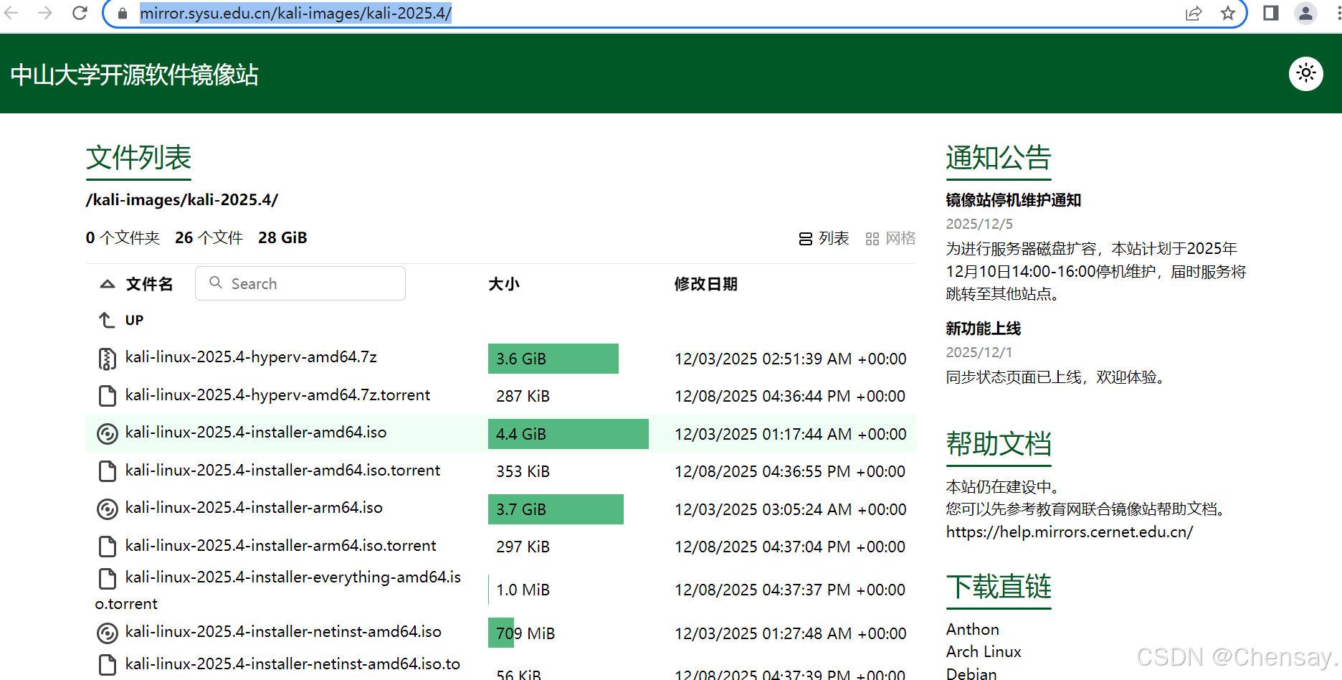The width and height of the screenshot is (1342, 680).
Task: Click the 文件列表 heading
Action: tap(139, 158)
